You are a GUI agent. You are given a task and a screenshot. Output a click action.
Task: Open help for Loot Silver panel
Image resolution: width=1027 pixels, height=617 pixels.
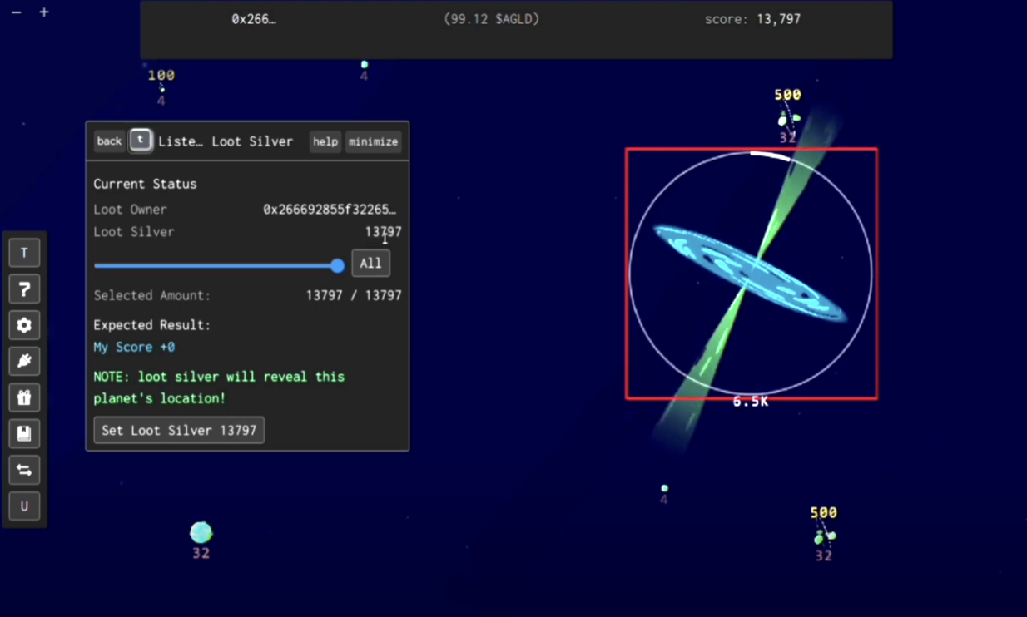tap(325, 142)
